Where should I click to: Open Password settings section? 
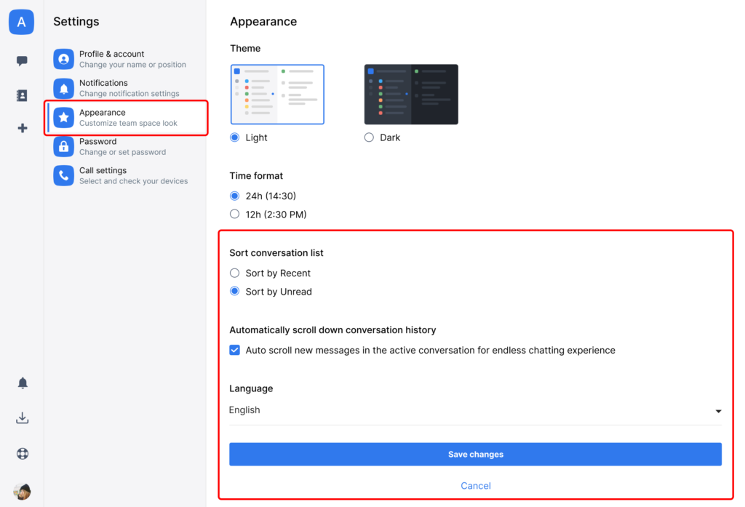coord(126,146)
